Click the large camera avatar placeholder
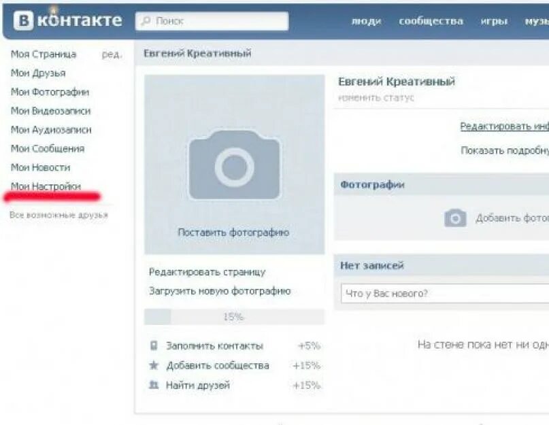This screenshot has height=425, width=549. pyautogui.click(x=234, y=165)
